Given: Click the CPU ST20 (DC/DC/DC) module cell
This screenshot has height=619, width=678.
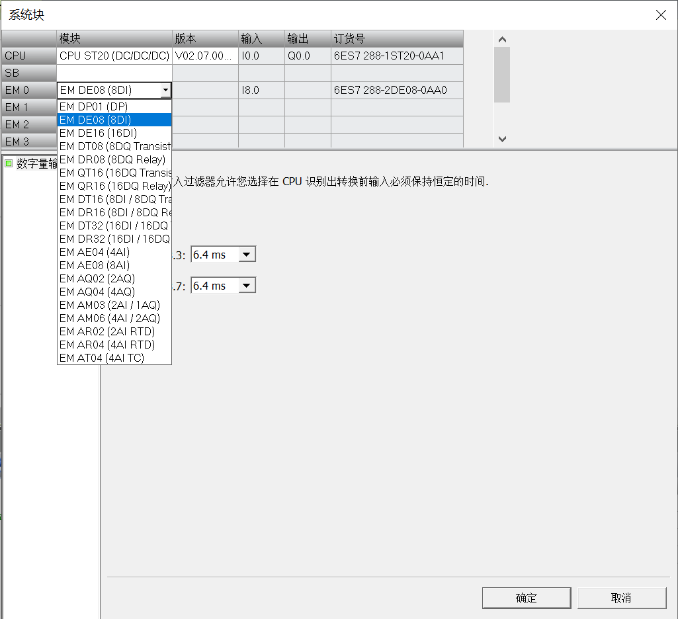Looking at the screenshot, I should click(114, 56).
